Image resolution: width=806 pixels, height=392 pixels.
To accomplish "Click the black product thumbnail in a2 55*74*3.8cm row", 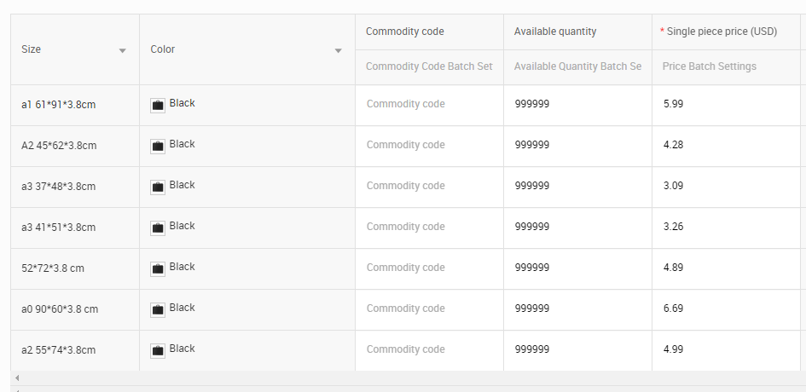I will (x=158, y=351).
